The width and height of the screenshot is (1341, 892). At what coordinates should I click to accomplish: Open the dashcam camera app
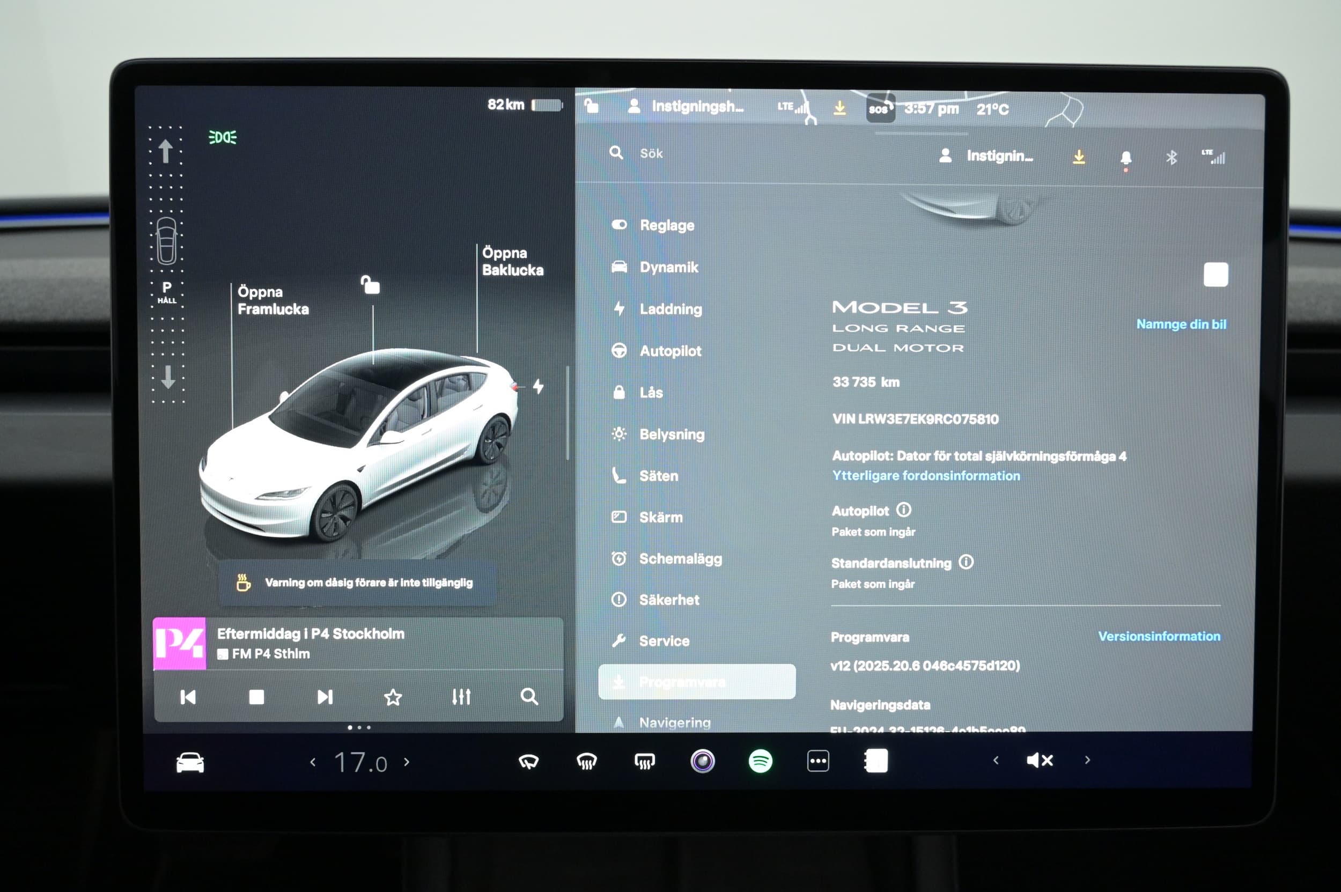(703, 761)
